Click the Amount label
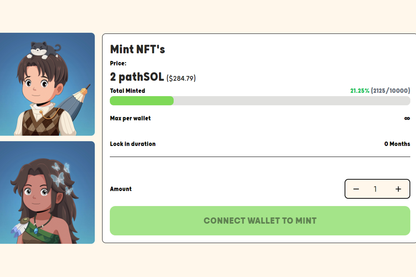This screenshot has height=277, width=416. coord(121,189)
